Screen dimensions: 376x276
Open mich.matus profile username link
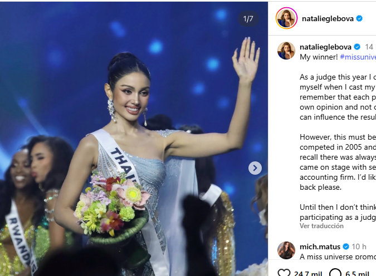point(320,247)
